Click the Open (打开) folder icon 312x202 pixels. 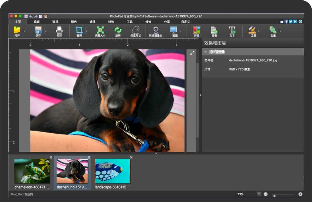click(17, 30)
